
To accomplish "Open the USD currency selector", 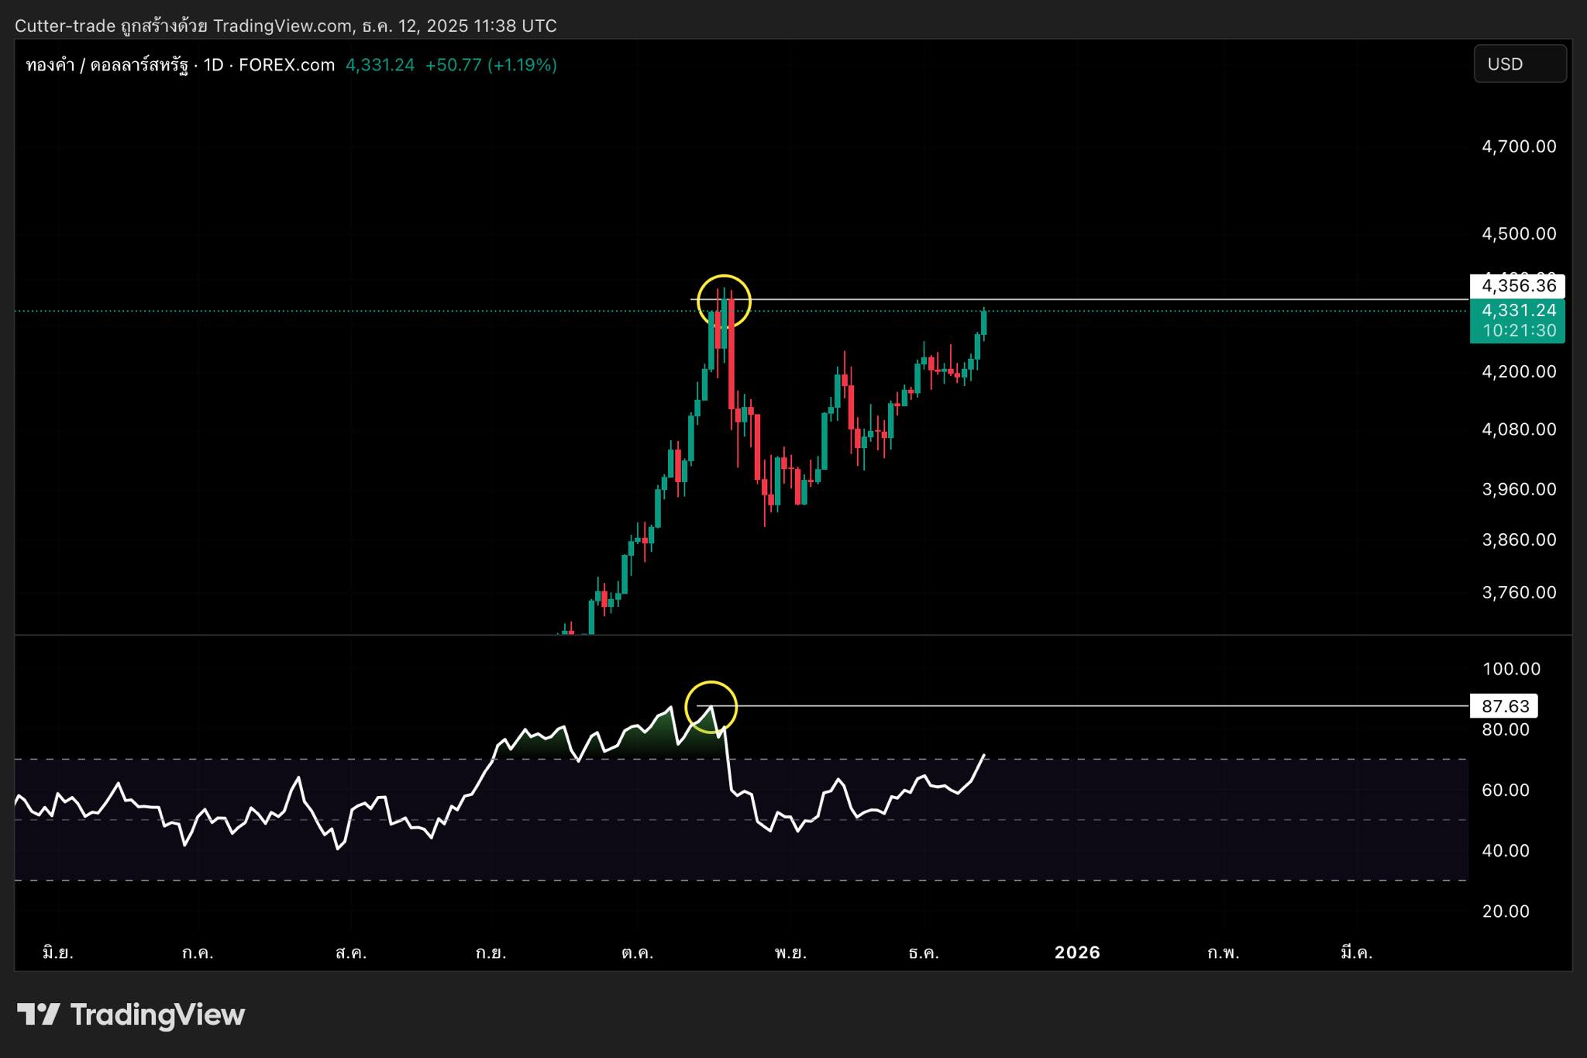I will coord(1520,64).
